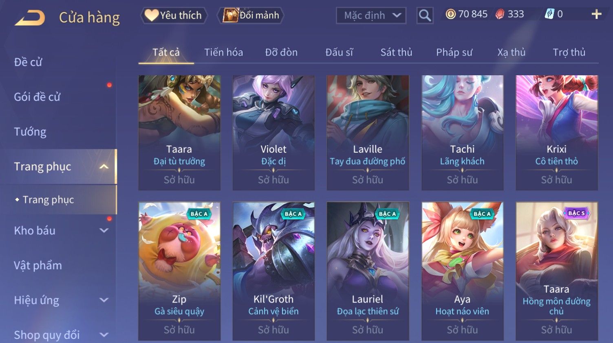Click the blue voucher ticket icon

(x=549, y=14)
